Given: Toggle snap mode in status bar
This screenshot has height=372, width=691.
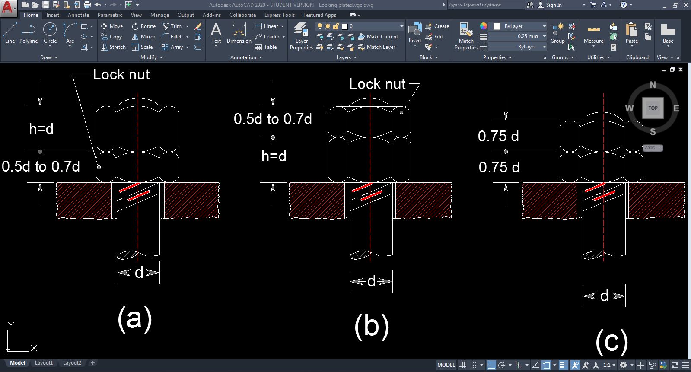Looking at the screenshot, I should click(473, 365).
